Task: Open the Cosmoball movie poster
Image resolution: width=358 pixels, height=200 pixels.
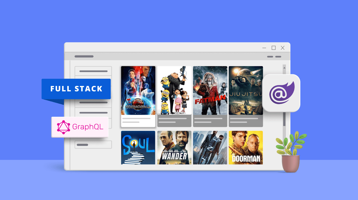Action: point(138,90)
